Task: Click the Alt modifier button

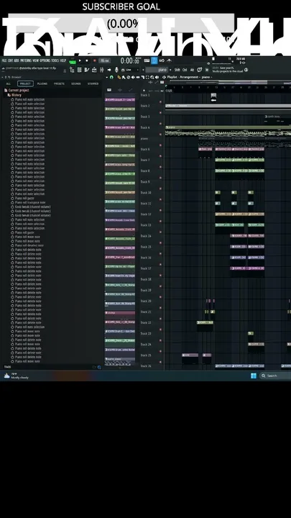Action: click(192, 70)
